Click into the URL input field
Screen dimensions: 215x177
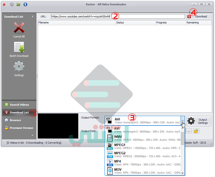pos(118,17)
